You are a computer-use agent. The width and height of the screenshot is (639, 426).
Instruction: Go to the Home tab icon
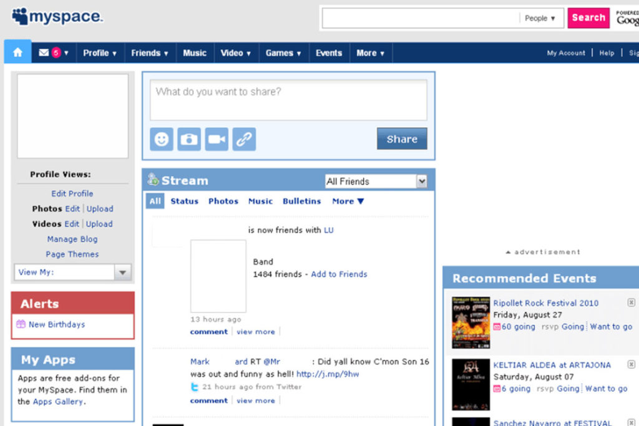tap(17, 52)
